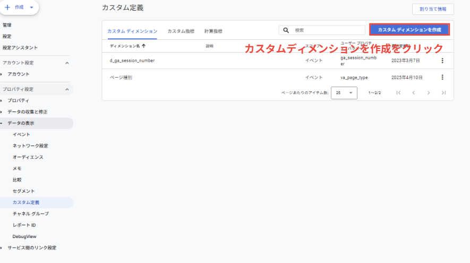Click the search magnifier icon
Image resolution: width=470 pixels, height=263 pixels.
coord(286,30)
